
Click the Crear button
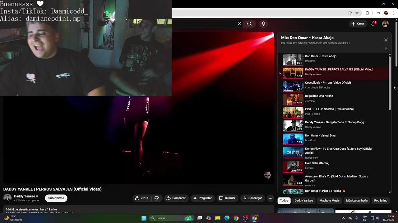tap(358, 24)
